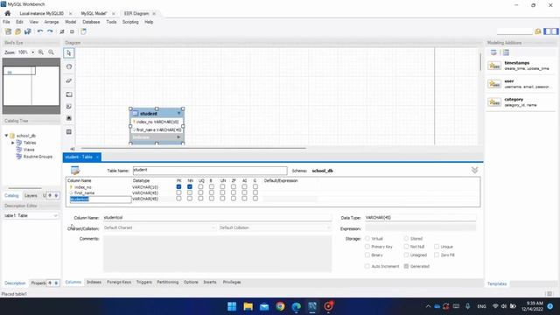Switch to Layers tab
560x315 pixels.
pos(31,196)
